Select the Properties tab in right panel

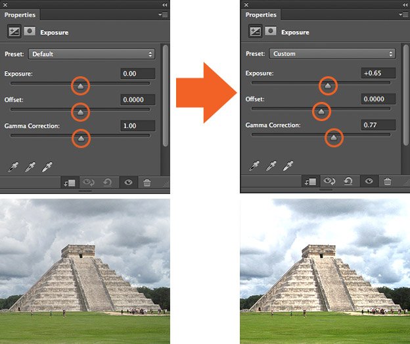[x=262, y=14]
